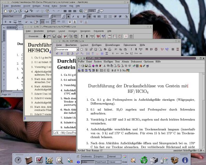
Task: Click bold S icon in TeXmacs toolbar
Action: [112, 70]
